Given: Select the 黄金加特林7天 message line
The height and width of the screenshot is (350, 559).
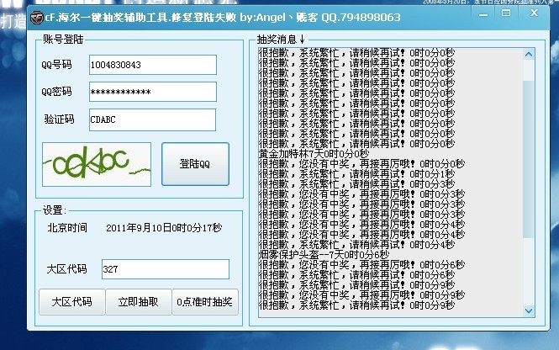Looking at the screenshot, I should [x=314, y=154].
